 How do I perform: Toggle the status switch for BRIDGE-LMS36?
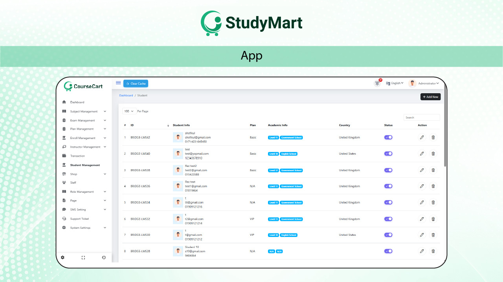point(388,186)
